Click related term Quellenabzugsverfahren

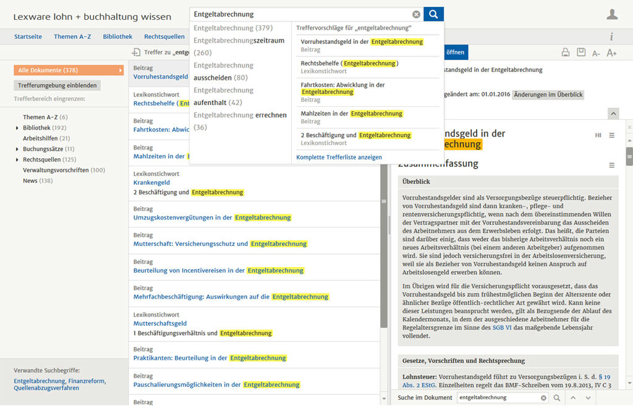tap(46, 388)
